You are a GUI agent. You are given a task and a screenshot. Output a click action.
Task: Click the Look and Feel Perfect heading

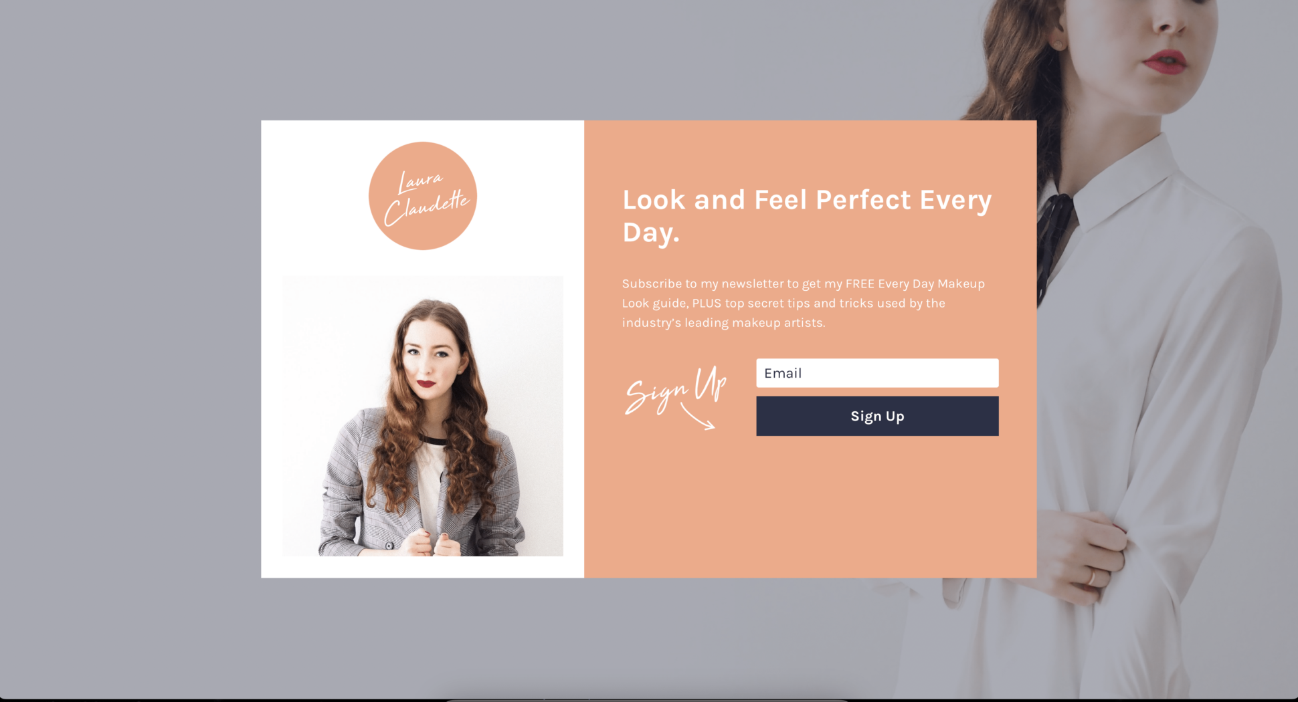[807, 216]
